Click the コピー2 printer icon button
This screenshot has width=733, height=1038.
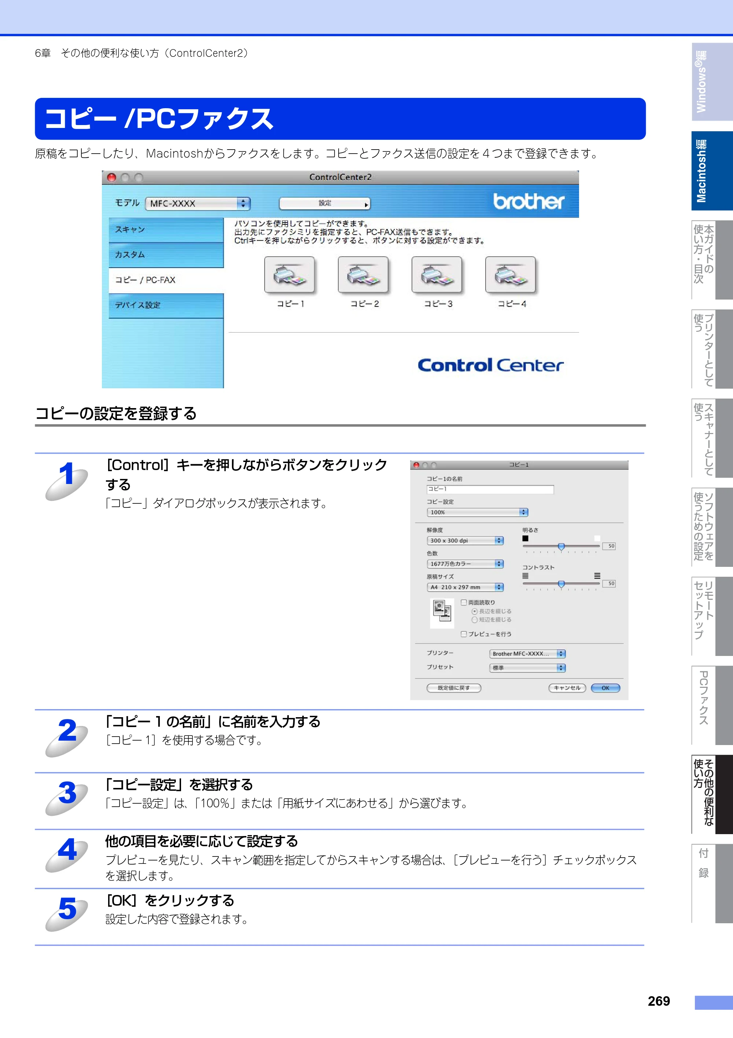(363, 275)
